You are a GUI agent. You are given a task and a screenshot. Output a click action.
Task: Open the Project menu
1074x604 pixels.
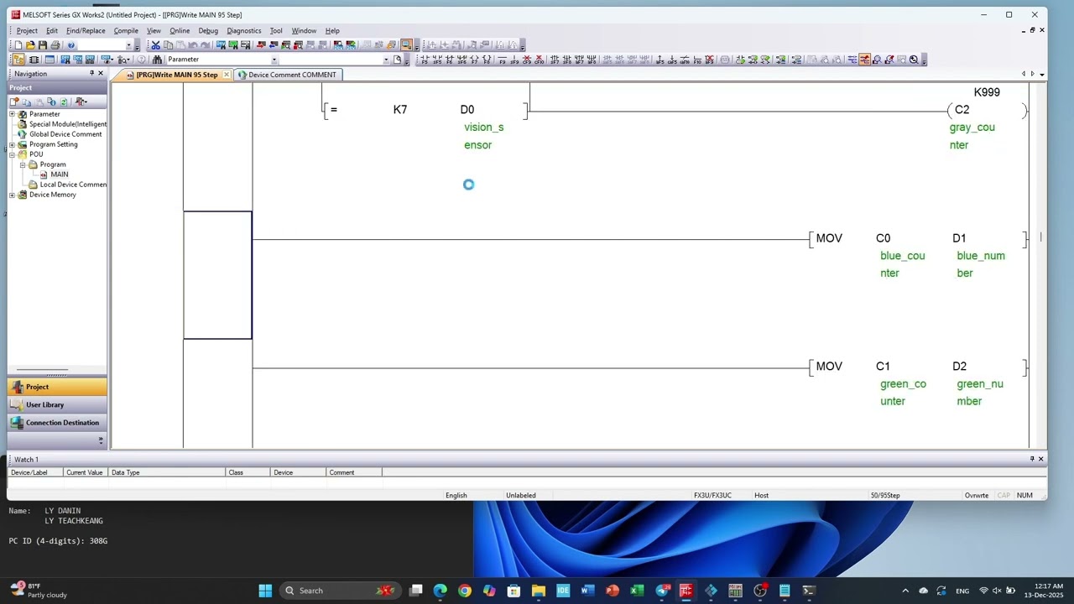(27, 31)
